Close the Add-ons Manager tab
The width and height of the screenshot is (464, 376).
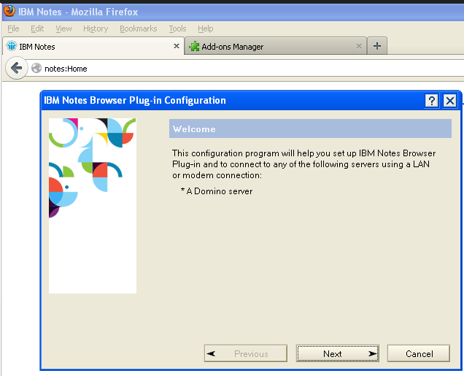click(x=359, y=46)
